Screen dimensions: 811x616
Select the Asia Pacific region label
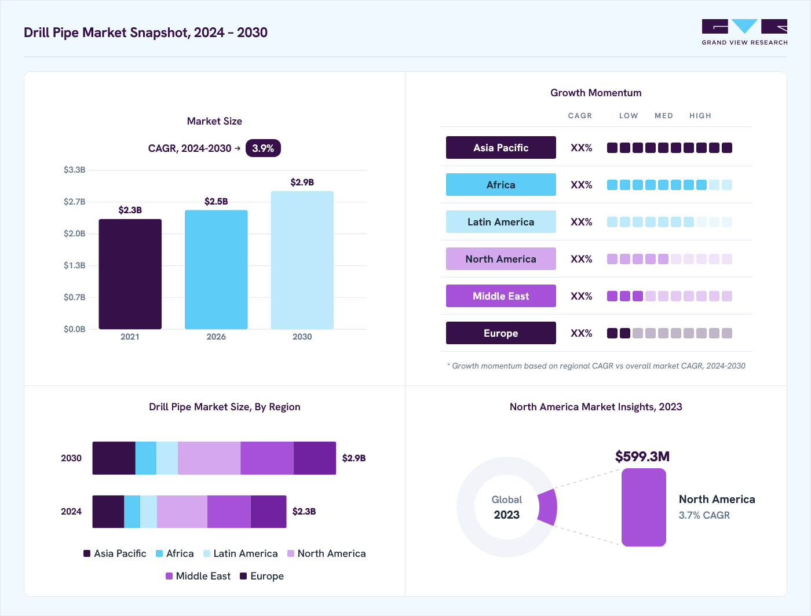click(501, 148)
